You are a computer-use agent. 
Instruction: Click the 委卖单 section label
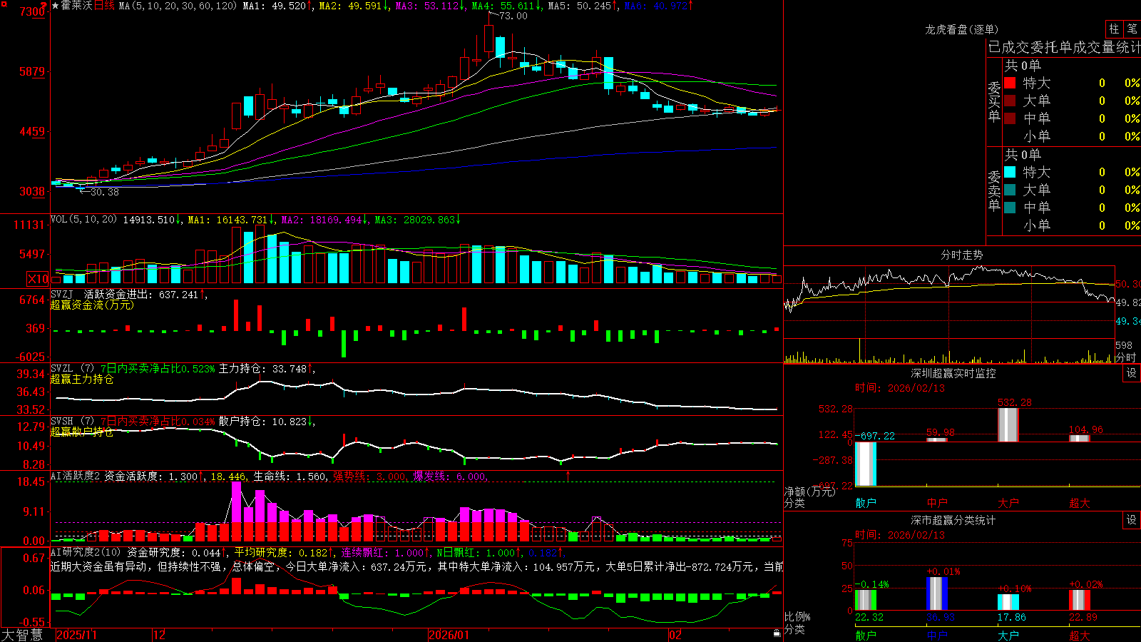tap(994, 190)
